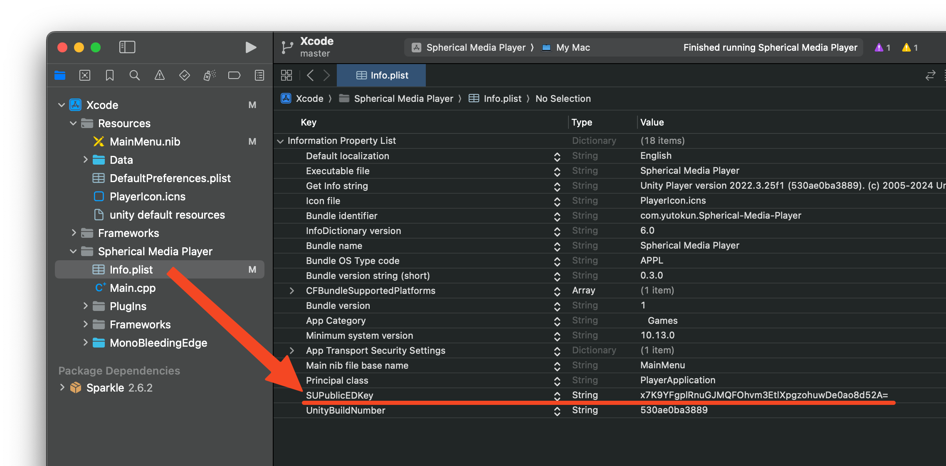
Task: Collapse the Resources folder
Action: pos(73,123)
